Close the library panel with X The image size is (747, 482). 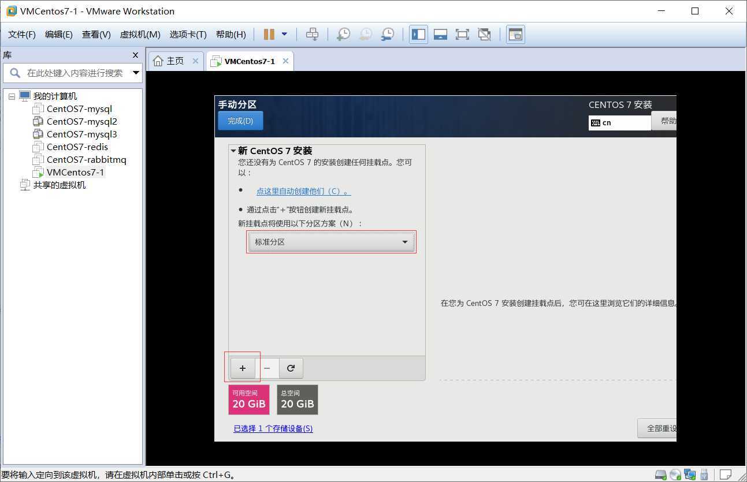(x=135, y=55)
